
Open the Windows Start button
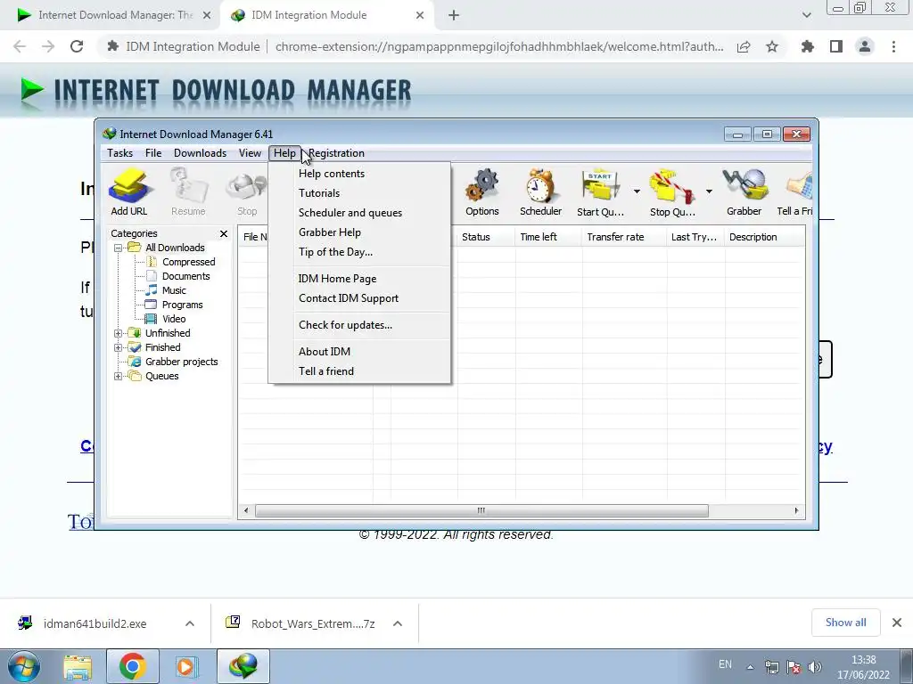(x=24, y=666)
